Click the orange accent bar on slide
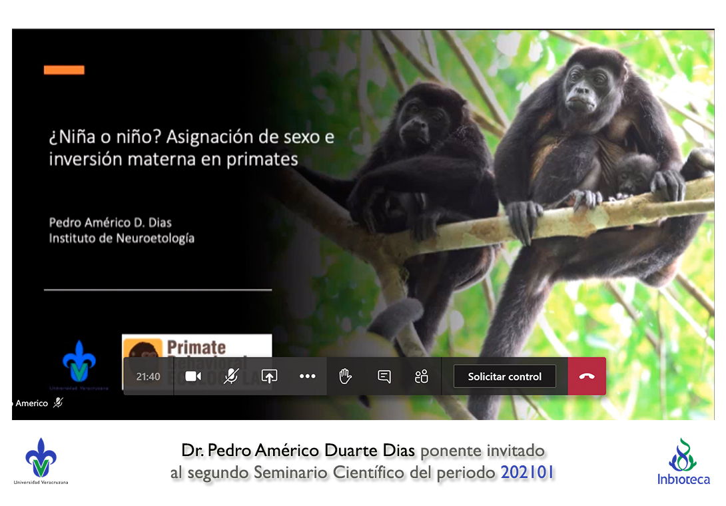The height and width of the screenshot is (506, 726). [64, 70]
